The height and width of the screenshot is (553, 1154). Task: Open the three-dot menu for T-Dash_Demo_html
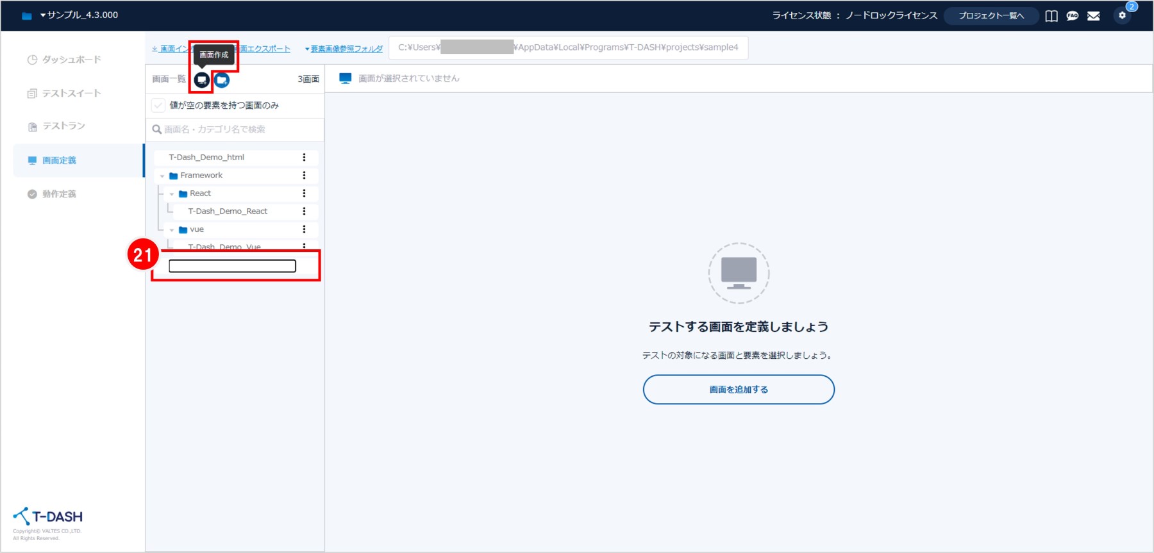click(x=304, y=157)
